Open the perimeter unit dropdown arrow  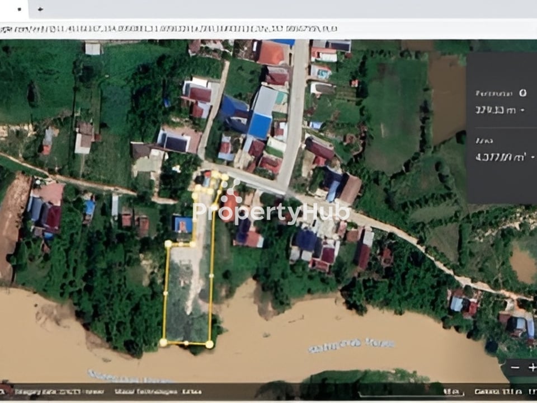tap(522, 110)
